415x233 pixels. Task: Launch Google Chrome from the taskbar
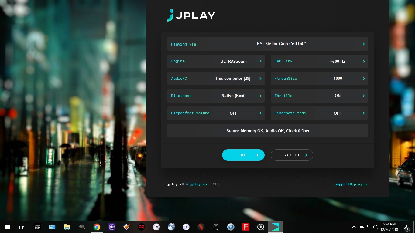(97, 227)
